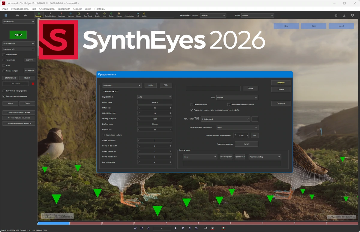Increase UI font size stepper arrow
Image resolution: width=360 pixels, height=232 pixels.
tap(170, 108)
